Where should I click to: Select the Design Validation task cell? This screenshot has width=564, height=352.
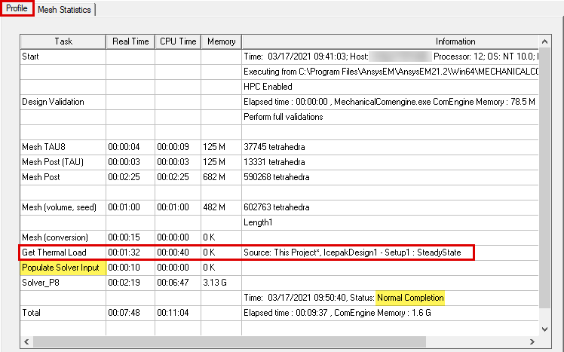[x=53, y=102]
